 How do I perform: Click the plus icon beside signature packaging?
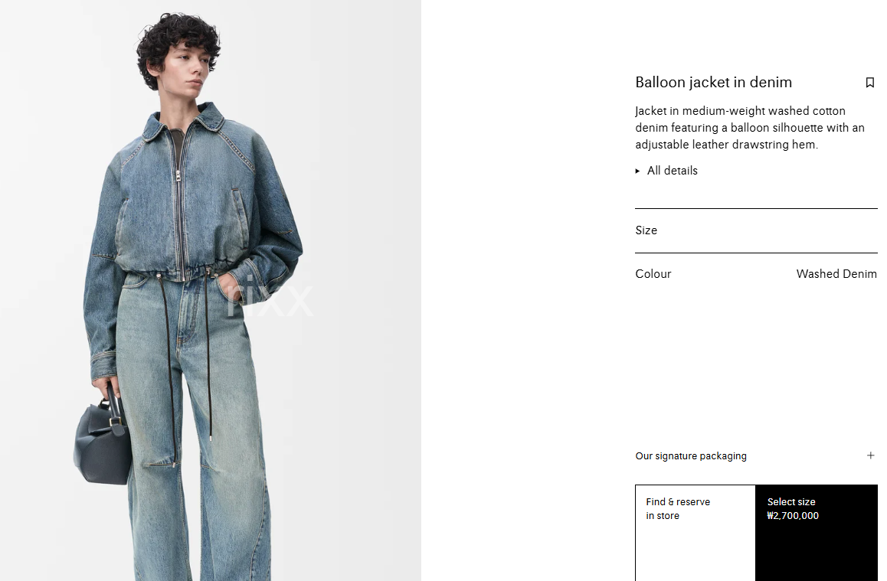pyautogui.click(x=871, y=455)
